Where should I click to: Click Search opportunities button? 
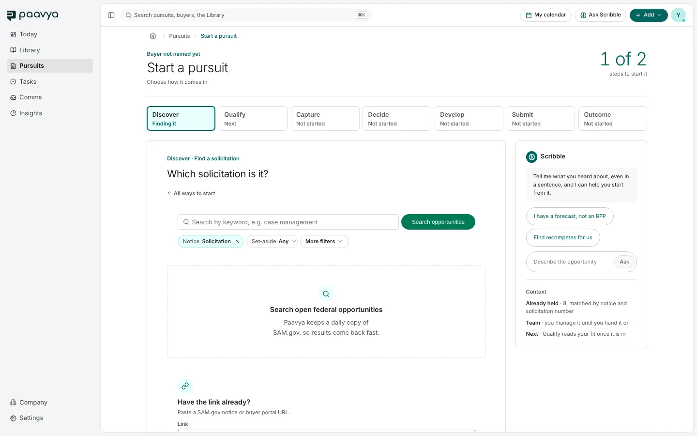pos(438,222)
